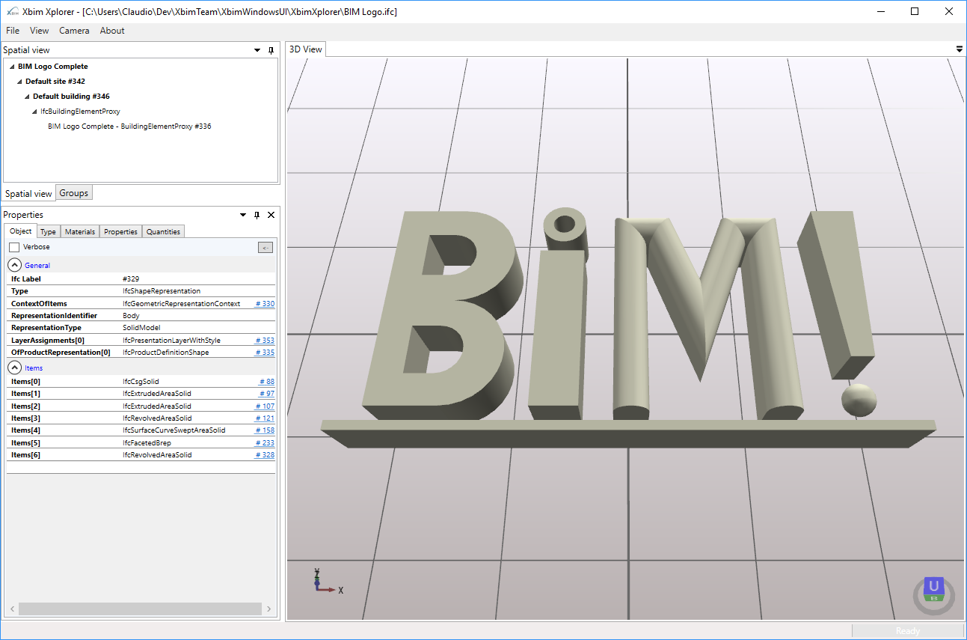Pin the Spatial view panel
This screenshot has width=967, height=640.
tap(271, 50)
